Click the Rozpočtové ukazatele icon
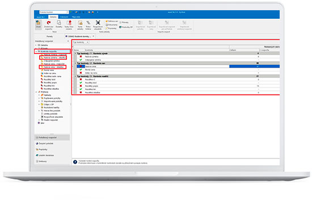 pyautogui.click(x=98, y=25)
